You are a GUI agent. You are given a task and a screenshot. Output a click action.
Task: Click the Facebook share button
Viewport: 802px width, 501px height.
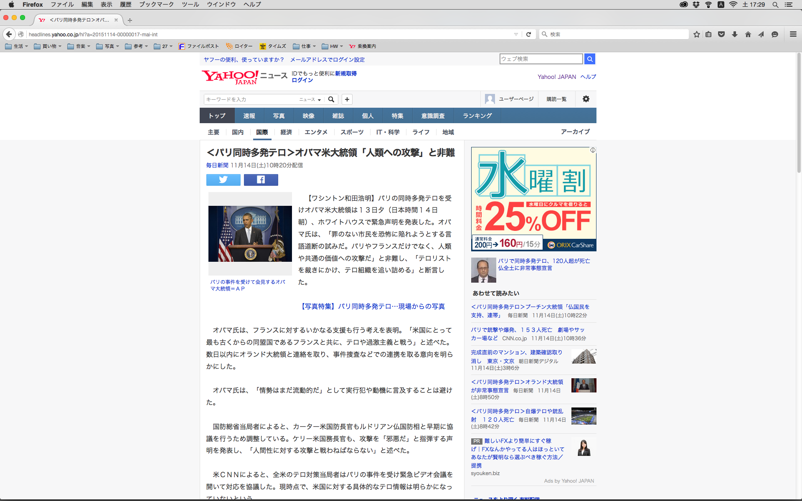[261, 180]
